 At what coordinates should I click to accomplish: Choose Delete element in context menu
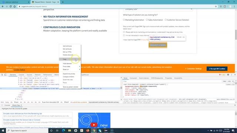pyautogui.click(x=70, y=55)
